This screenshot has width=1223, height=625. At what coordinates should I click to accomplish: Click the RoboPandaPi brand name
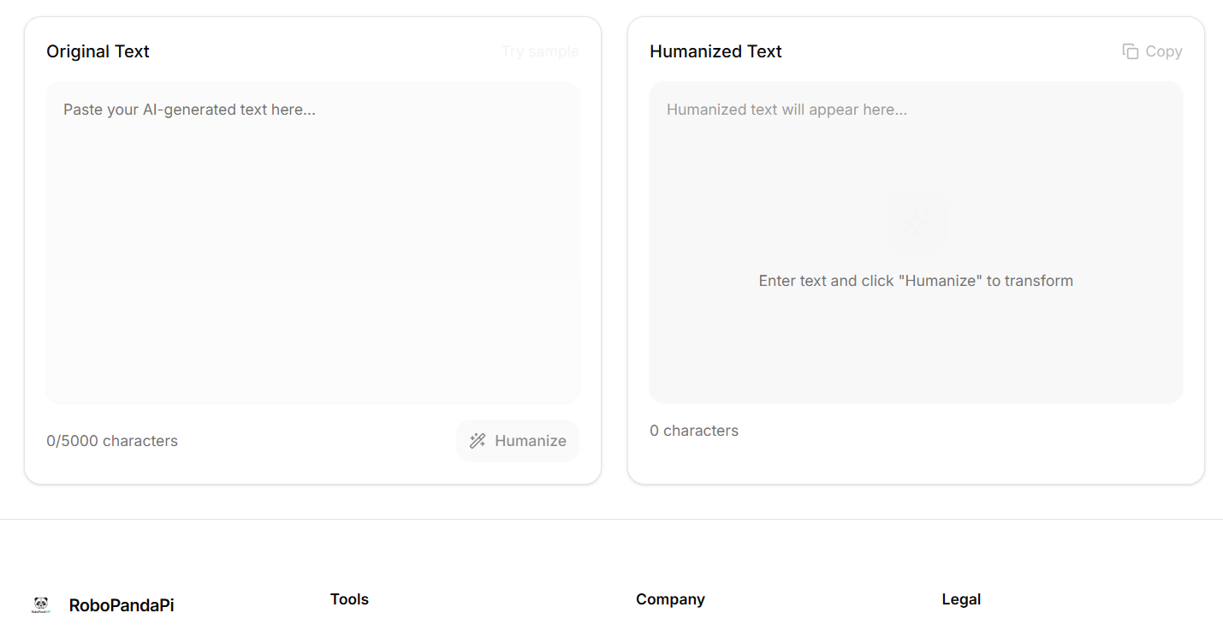[121, 604]
